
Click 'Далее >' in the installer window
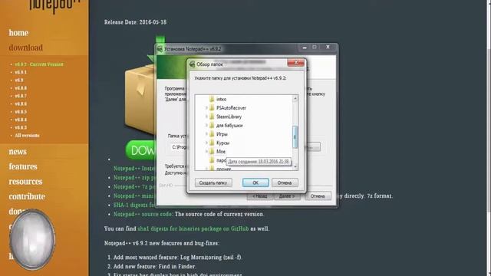tap(287, 196)
